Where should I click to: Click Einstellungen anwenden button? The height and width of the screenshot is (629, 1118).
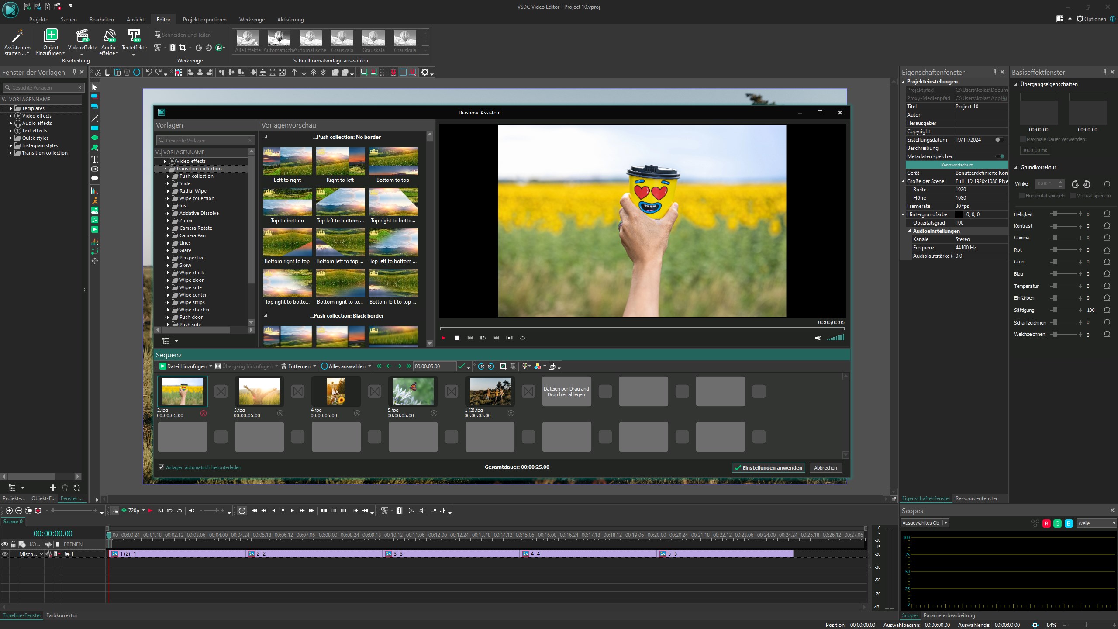[768, 467]
